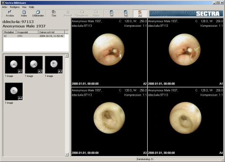The height and width of the screenshot is (162, 225).
Task: Open the Redigera menu
Action: pyautogui.click(x=15, y=7)
